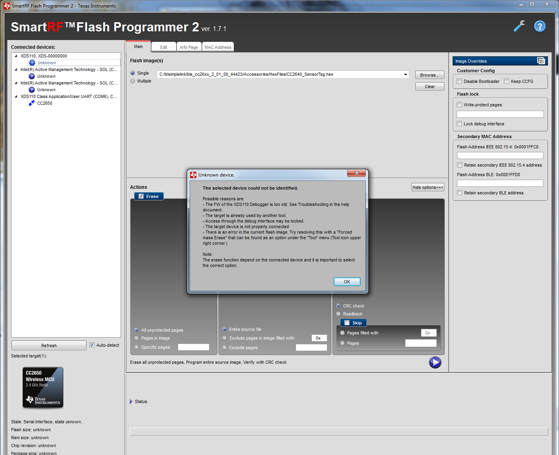Screen dimensions: 559x455
Task: Select the Multiple flash images radio button
Action: pyautogui.click(x=133, y=81)
